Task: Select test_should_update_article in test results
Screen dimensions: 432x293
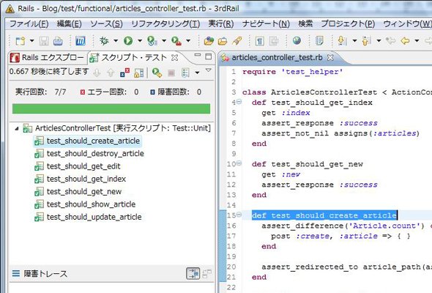Action: coord(94,217)
